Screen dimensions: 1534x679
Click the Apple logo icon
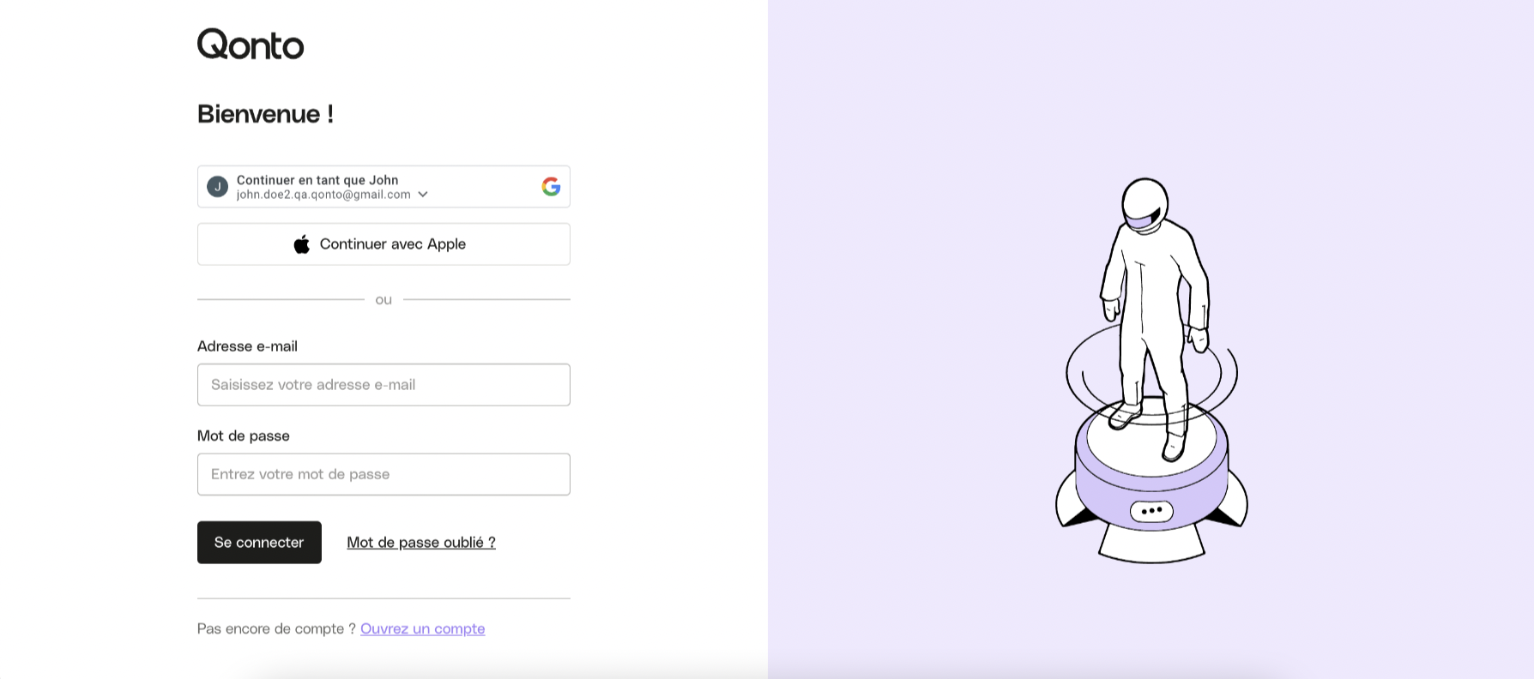pos(302,244)
